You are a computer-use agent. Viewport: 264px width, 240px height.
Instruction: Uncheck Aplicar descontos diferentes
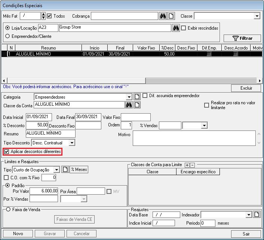[x=7, y=151]
